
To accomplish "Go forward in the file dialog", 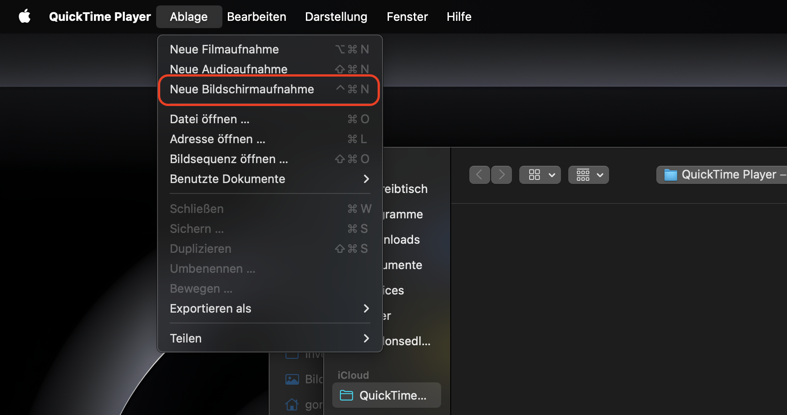I will tap(502, 175).
